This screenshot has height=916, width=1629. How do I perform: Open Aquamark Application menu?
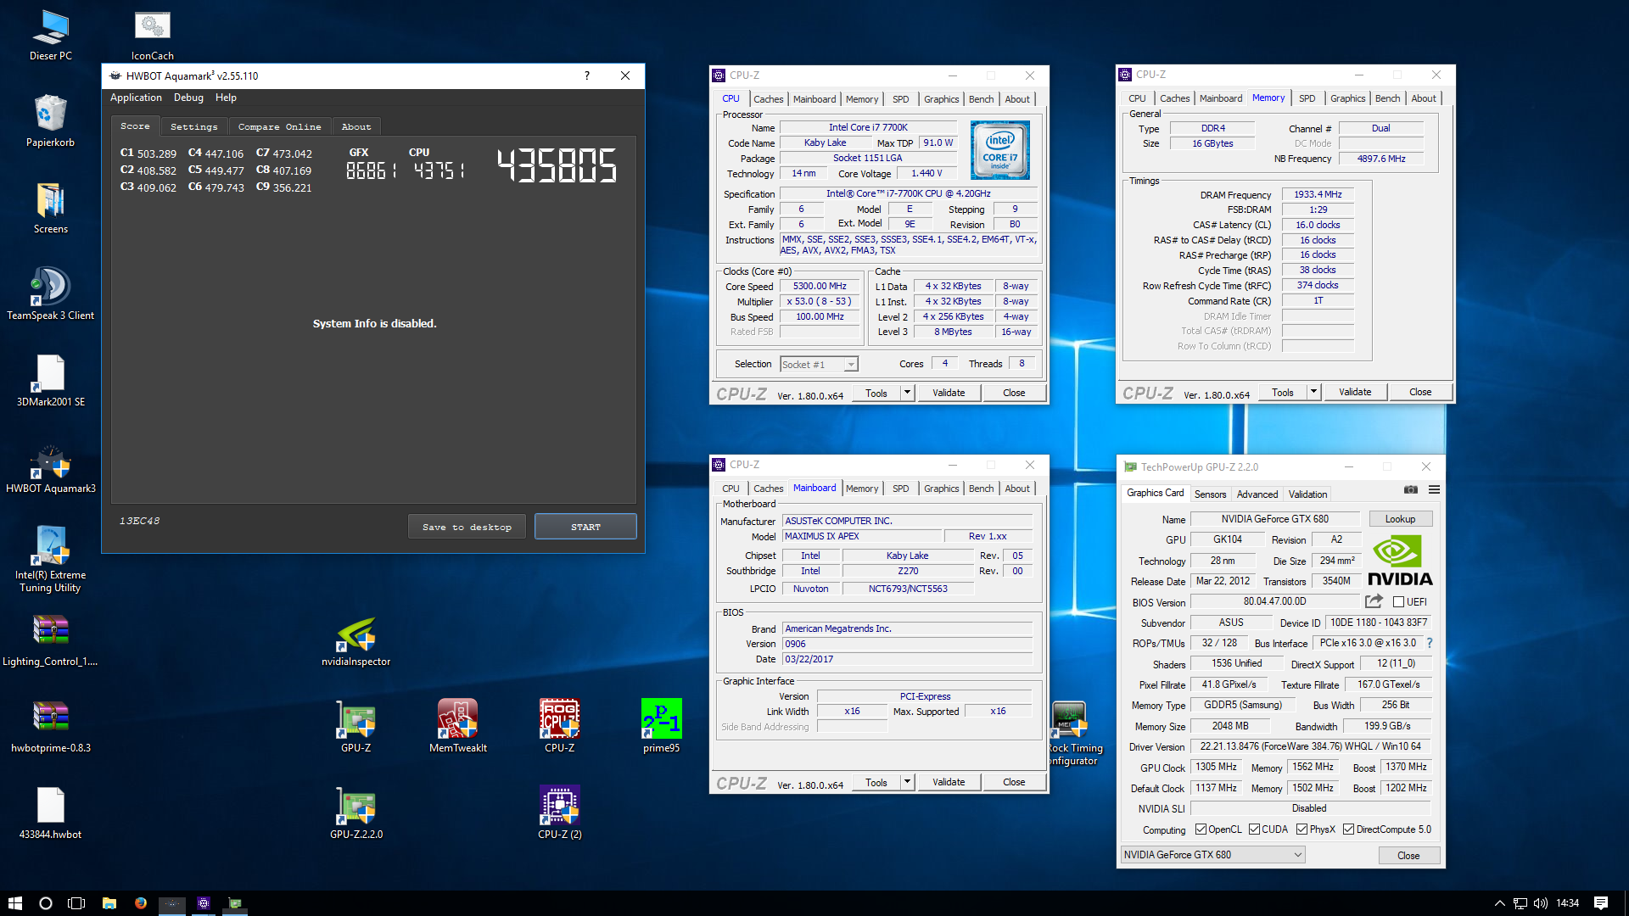(x=136, y=98)
